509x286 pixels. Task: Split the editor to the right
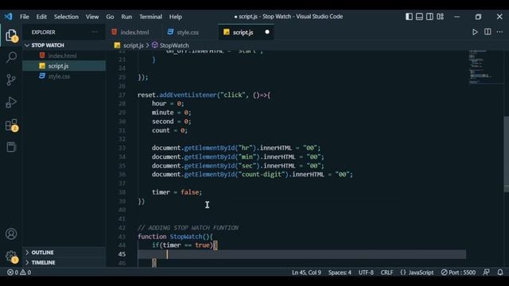click(488, 32)
